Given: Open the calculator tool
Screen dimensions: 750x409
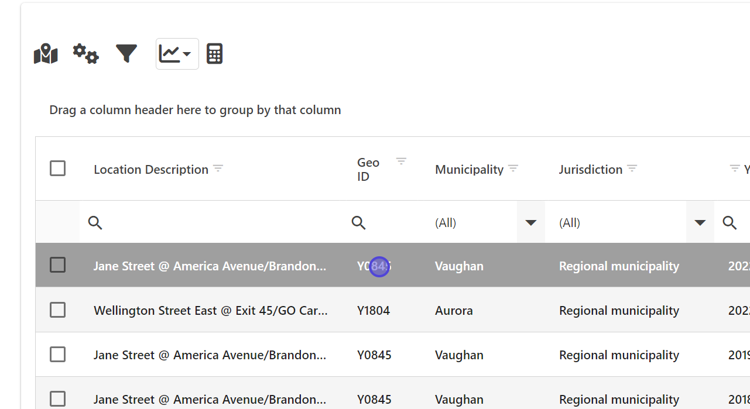Looking at the screenshot, I should [214, 54].
